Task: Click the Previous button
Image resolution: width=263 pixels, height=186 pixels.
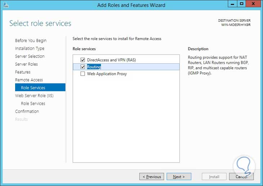Action: pos(152,177)
